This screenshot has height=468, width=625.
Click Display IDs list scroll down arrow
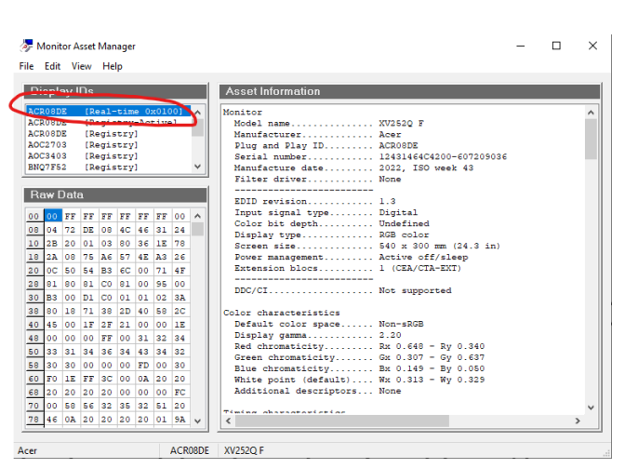(198, 167)
